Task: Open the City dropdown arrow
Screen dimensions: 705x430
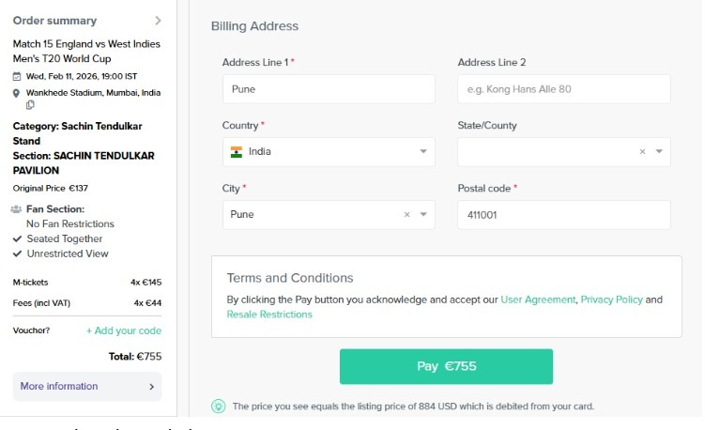Action: (423, 215)
